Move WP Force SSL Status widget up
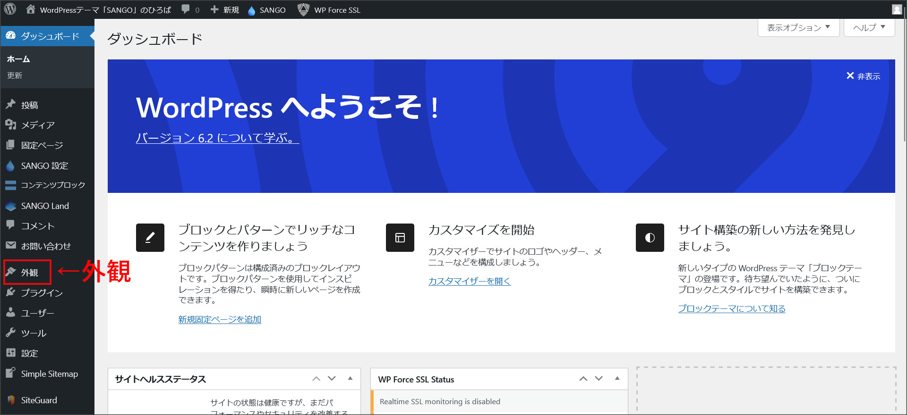 583,379
